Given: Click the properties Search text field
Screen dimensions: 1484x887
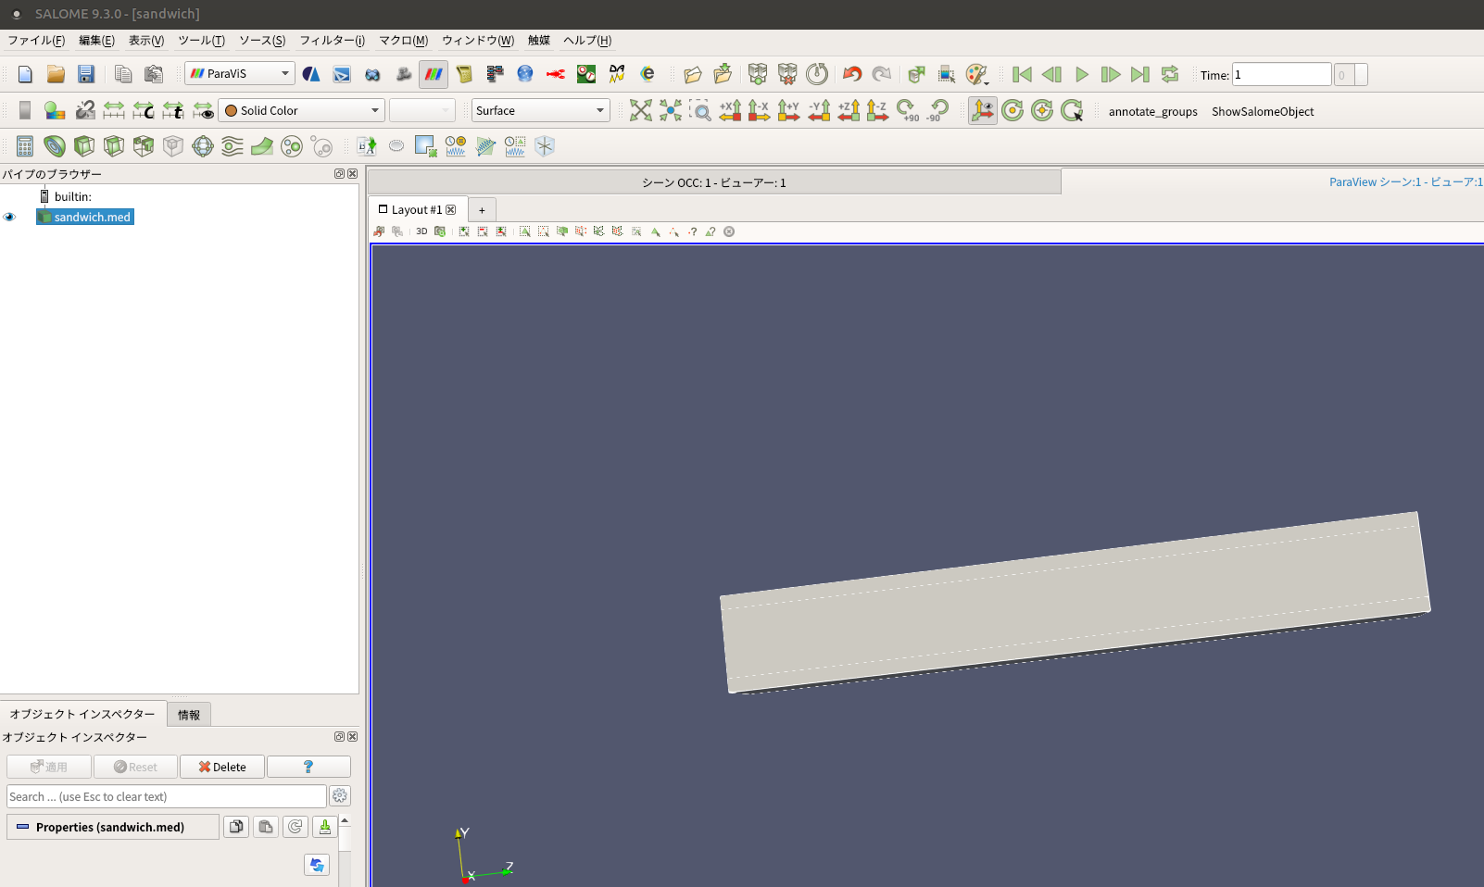Looking at the screenshot, I should [167, 796].
